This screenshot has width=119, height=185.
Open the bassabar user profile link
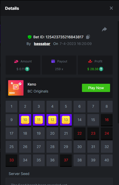[x=42, y=44]
